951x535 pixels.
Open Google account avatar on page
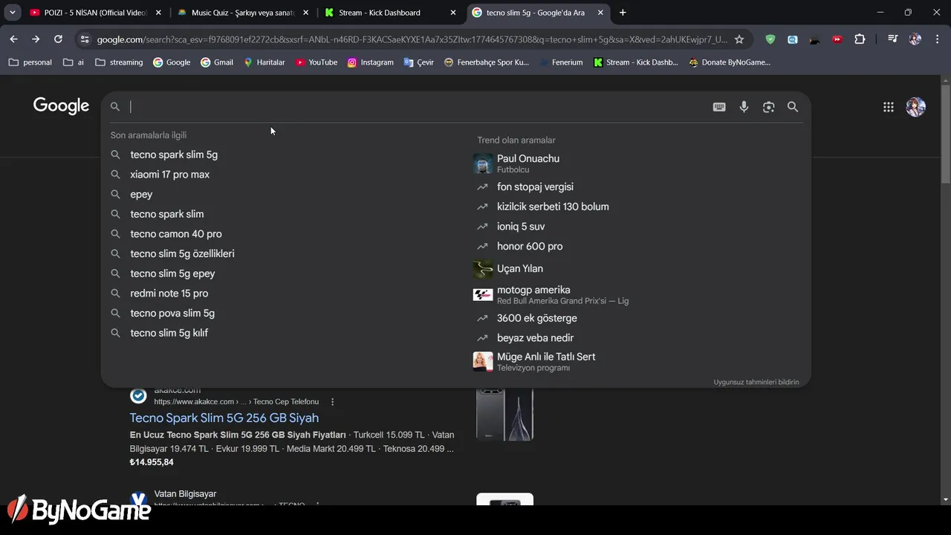tap(915, 107)
